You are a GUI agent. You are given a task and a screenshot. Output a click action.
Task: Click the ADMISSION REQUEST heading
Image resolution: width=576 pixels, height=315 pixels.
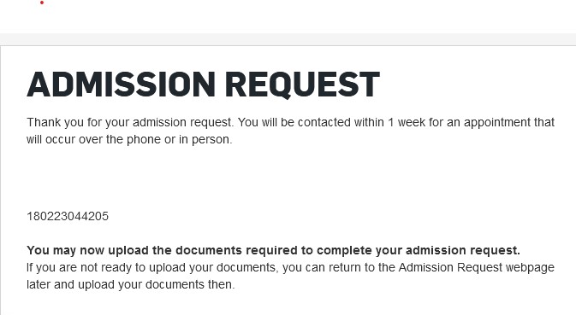tap(203, 85)
